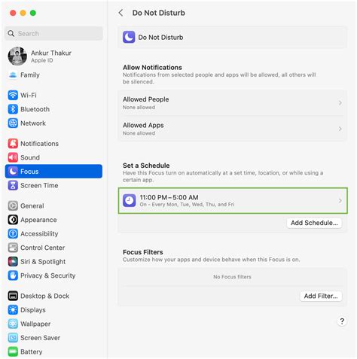Click Add Schedule button
Viewport: 357px width, 359px height.
tap(314, 223)
